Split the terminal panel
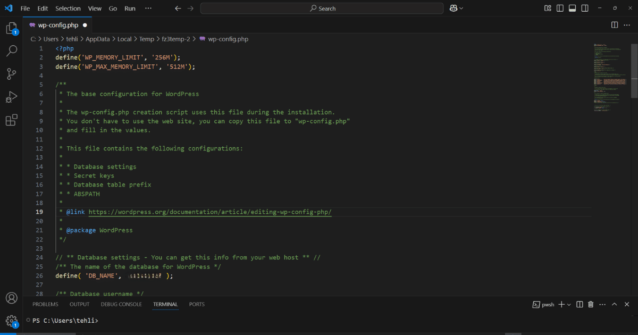The width and height of the screenshot is (638, 335). (580, 305)
